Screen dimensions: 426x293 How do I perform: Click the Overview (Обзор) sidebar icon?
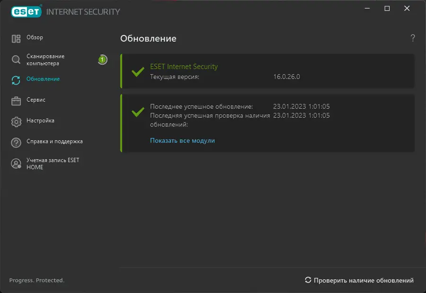[16, 39]
